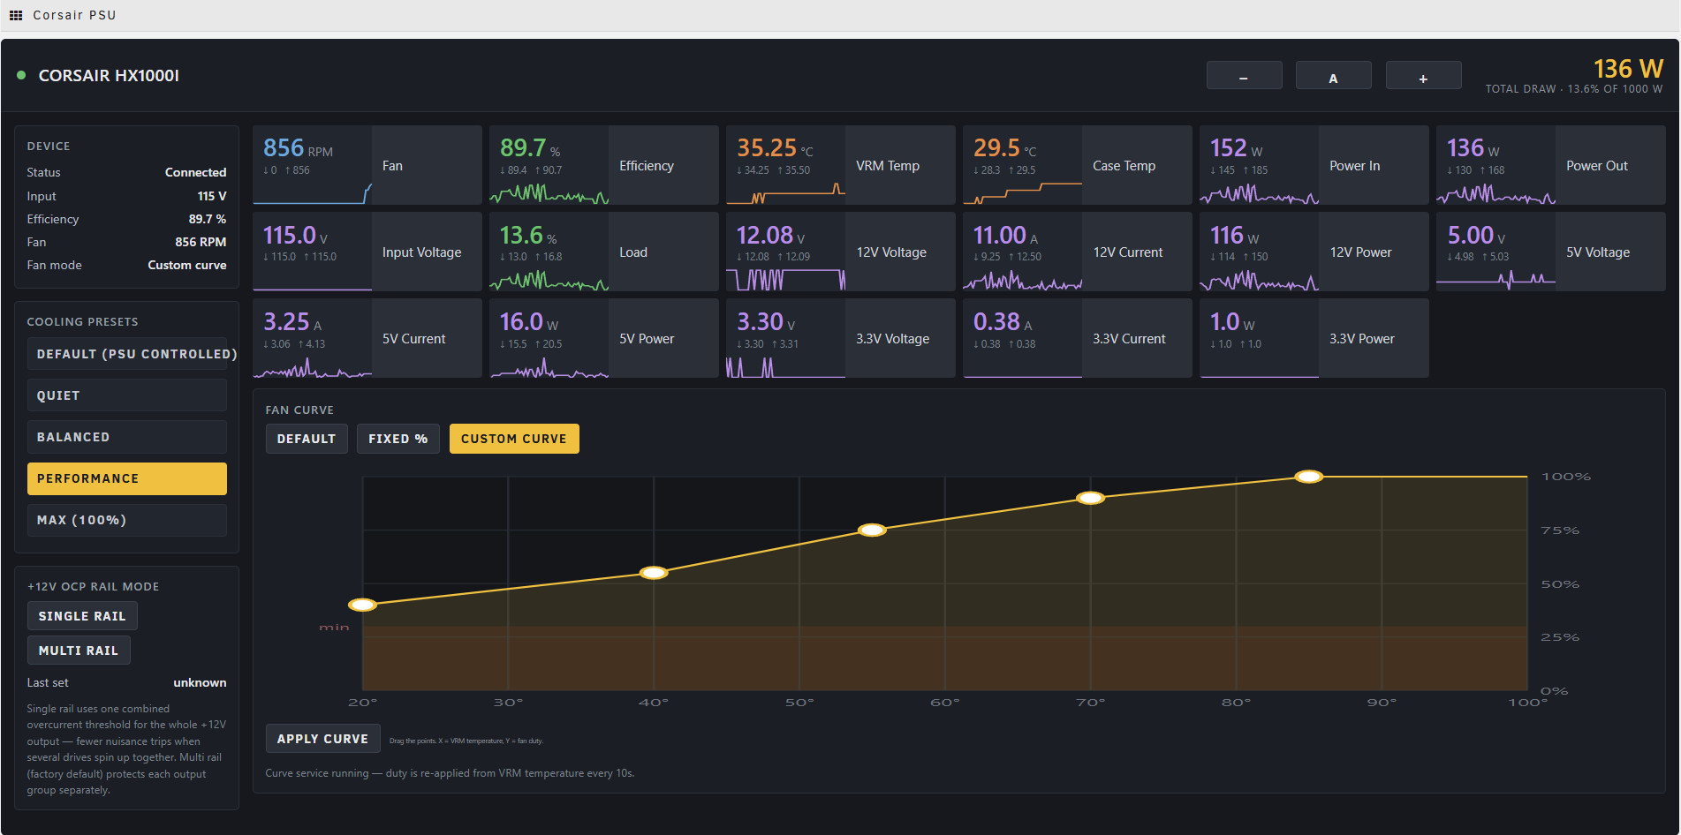Click the fan curve point at 20°
This screenshot has width=1681, height=835.
pos(362,605)
